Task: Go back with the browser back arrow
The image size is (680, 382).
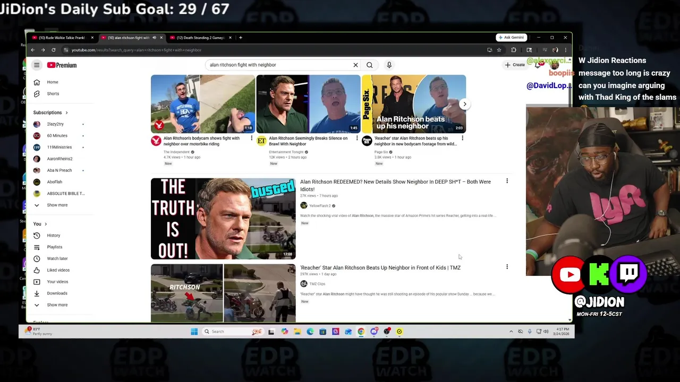Action: 32,50
